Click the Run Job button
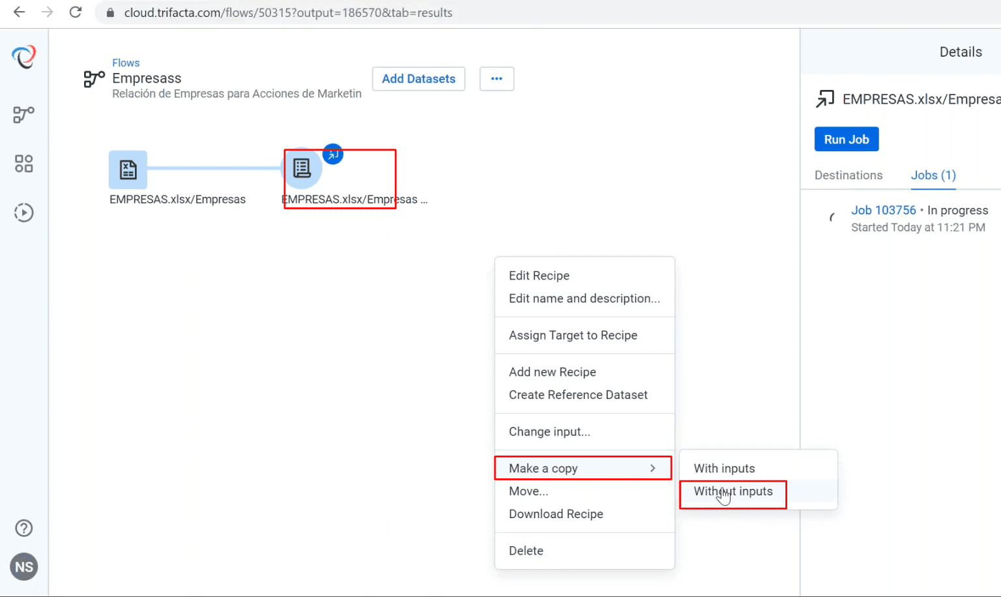The image size is (1001, 597). click(846, 139)
